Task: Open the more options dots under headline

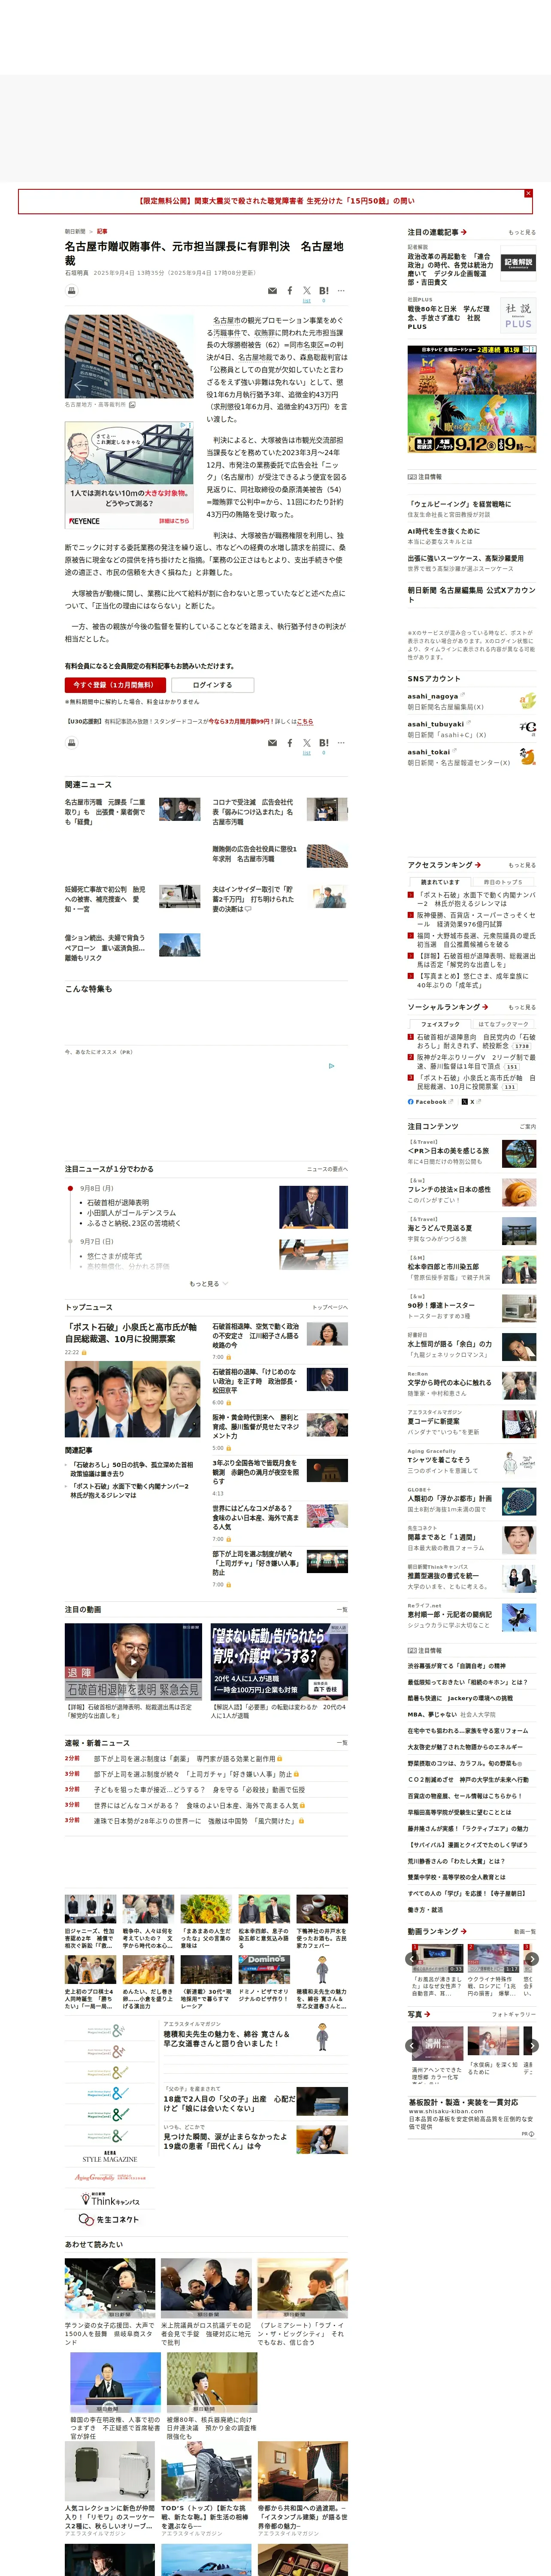Action: click(x=341, y=291)
